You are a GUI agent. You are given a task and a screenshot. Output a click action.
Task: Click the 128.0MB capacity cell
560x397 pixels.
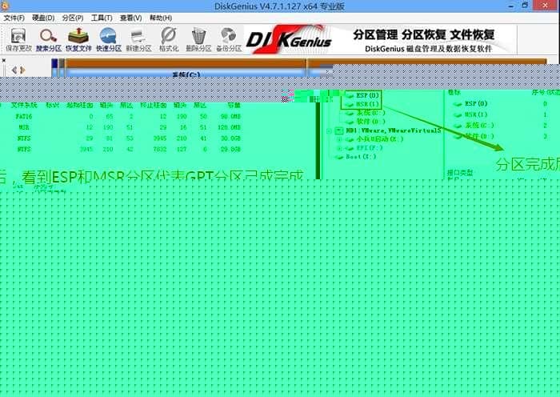pyautogui.click(x=229, y=127)
